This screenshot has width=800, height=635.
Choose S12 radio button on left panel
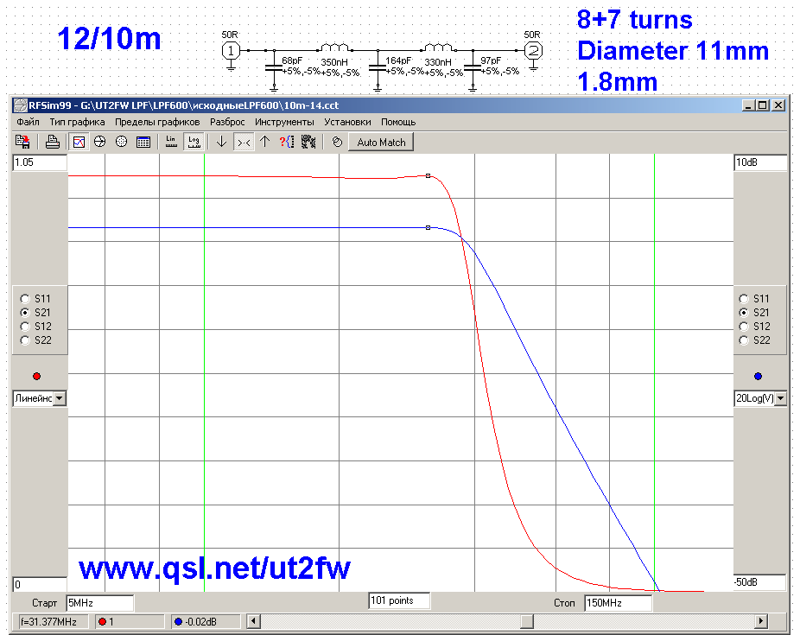25,327
